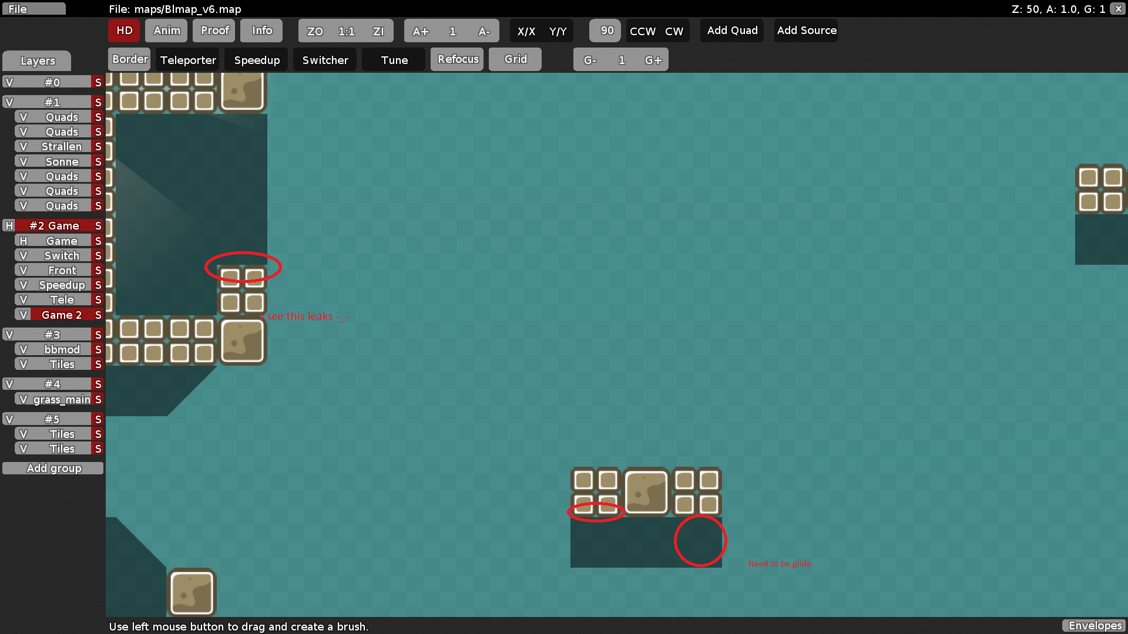This screenshot has width=1128, height=634.
Task: Open the Teleporter tile picker
Action: tap(187, 59)
